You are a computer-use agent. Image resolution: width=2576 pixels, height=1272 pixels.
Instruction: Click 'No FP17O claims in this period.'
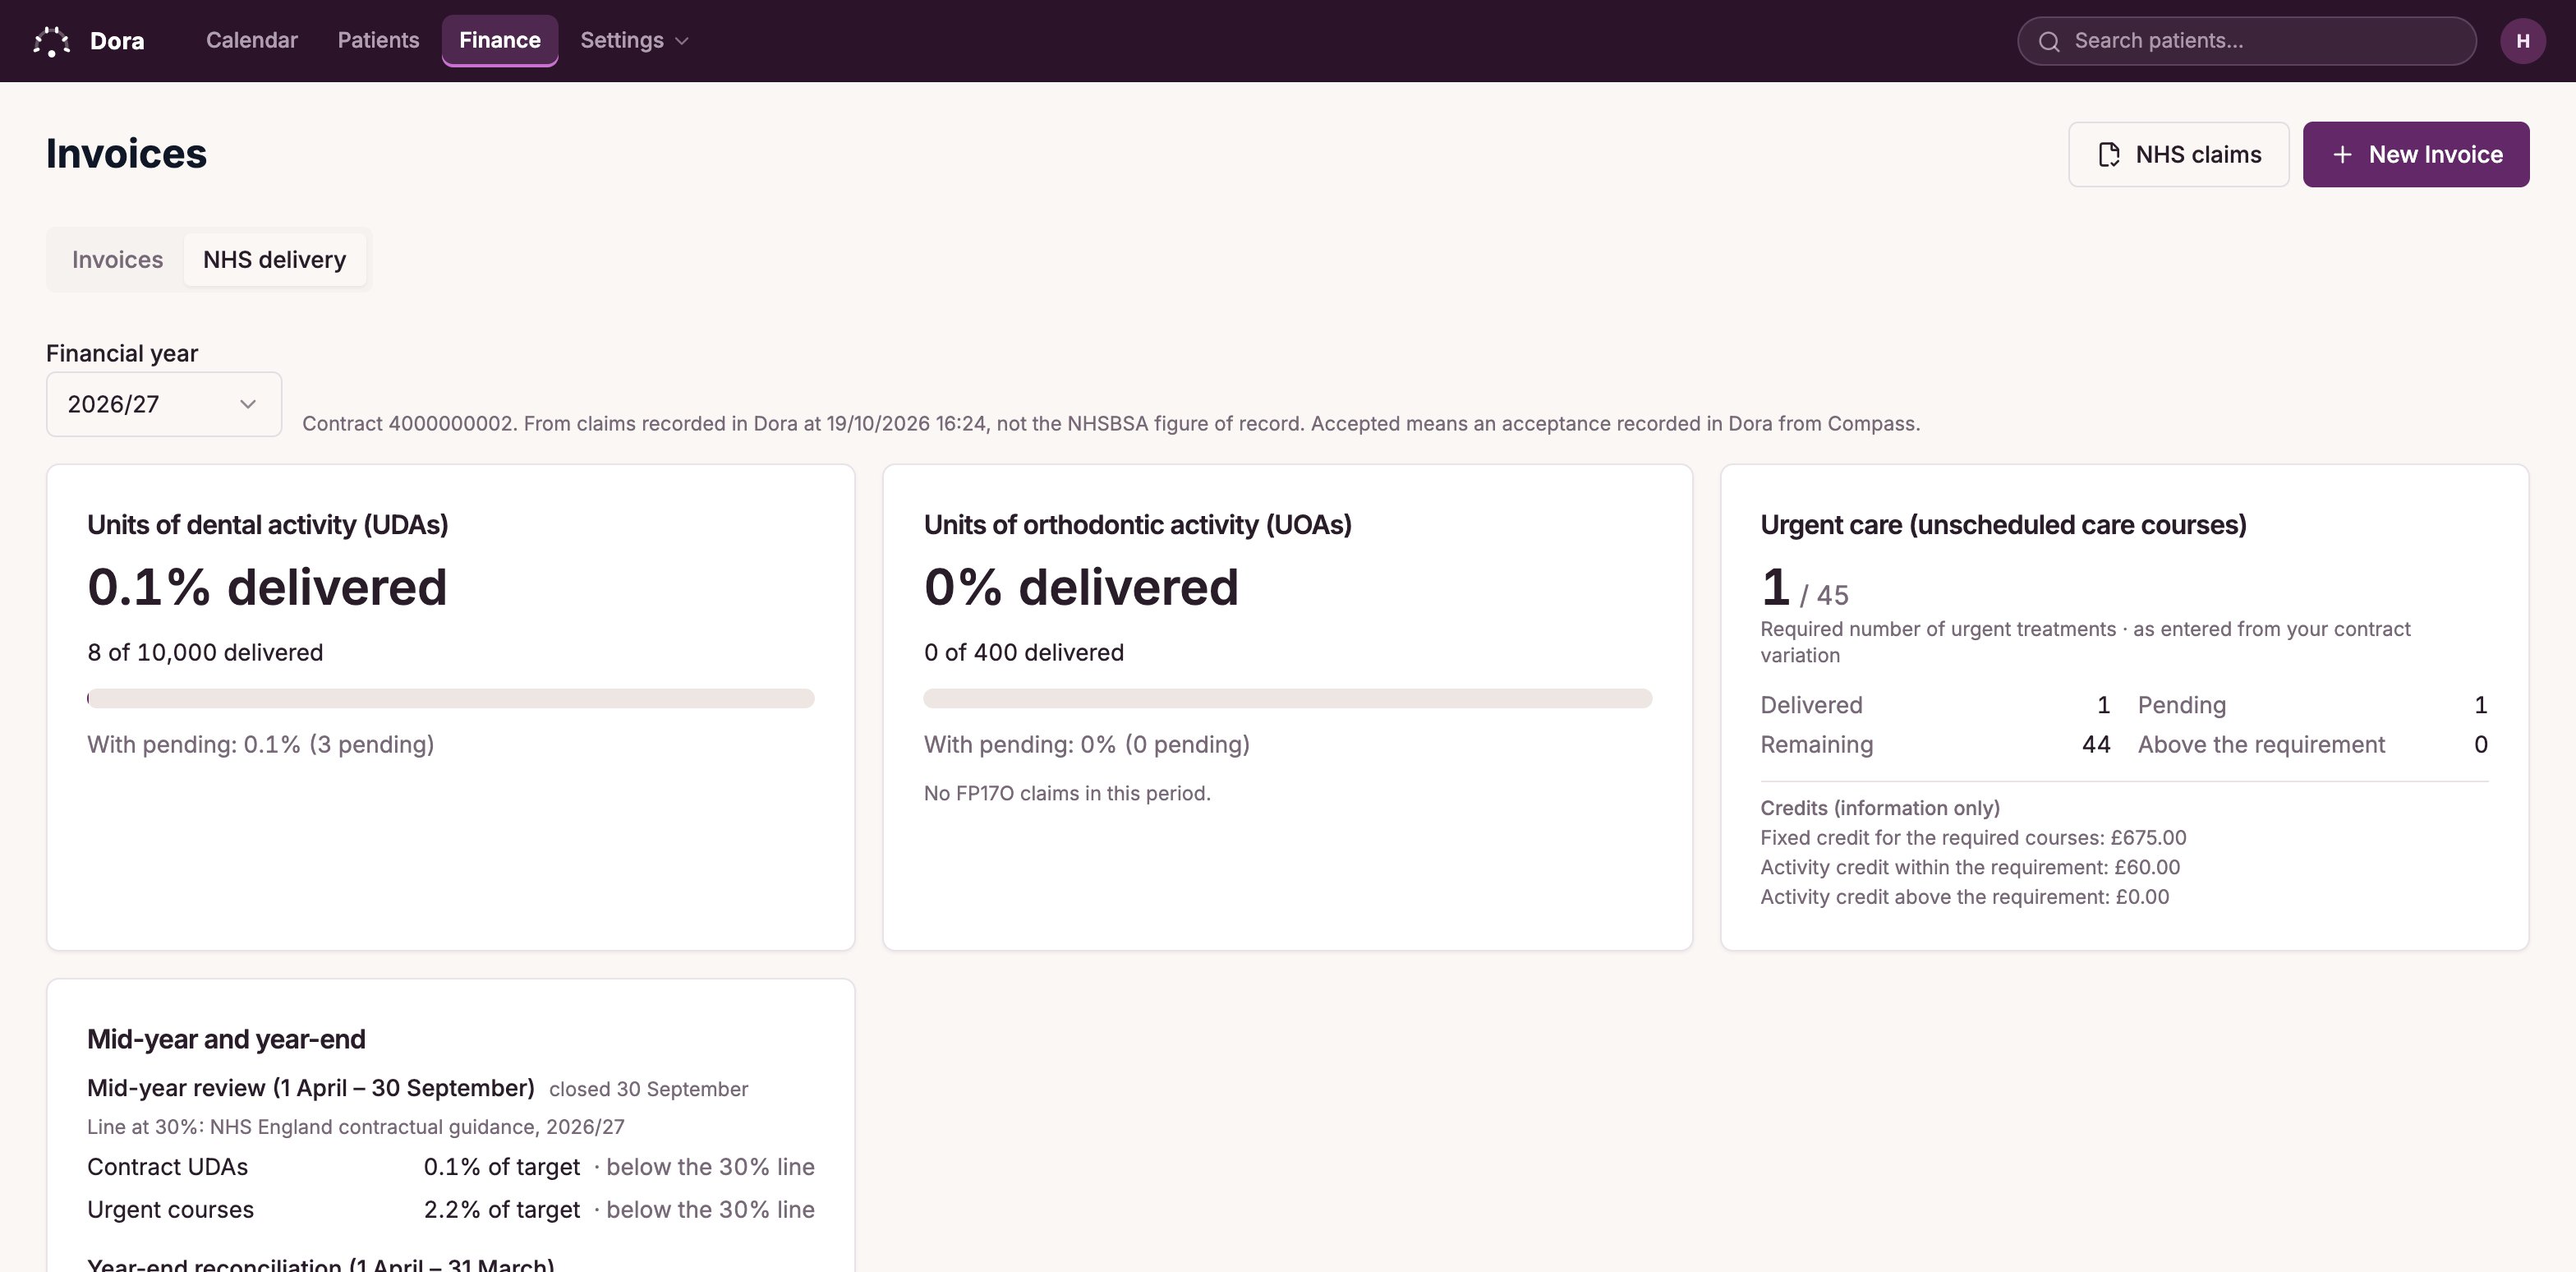coord(1067,793)
